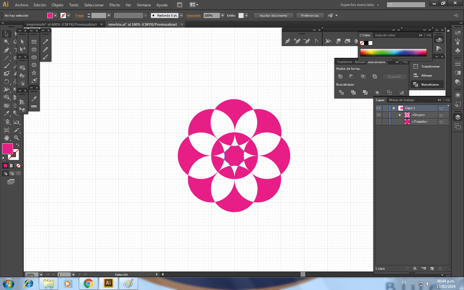Viewport: 464px width, 290px height.
Task: Open the Efecto menu
Action: click(x=115, y=5)
